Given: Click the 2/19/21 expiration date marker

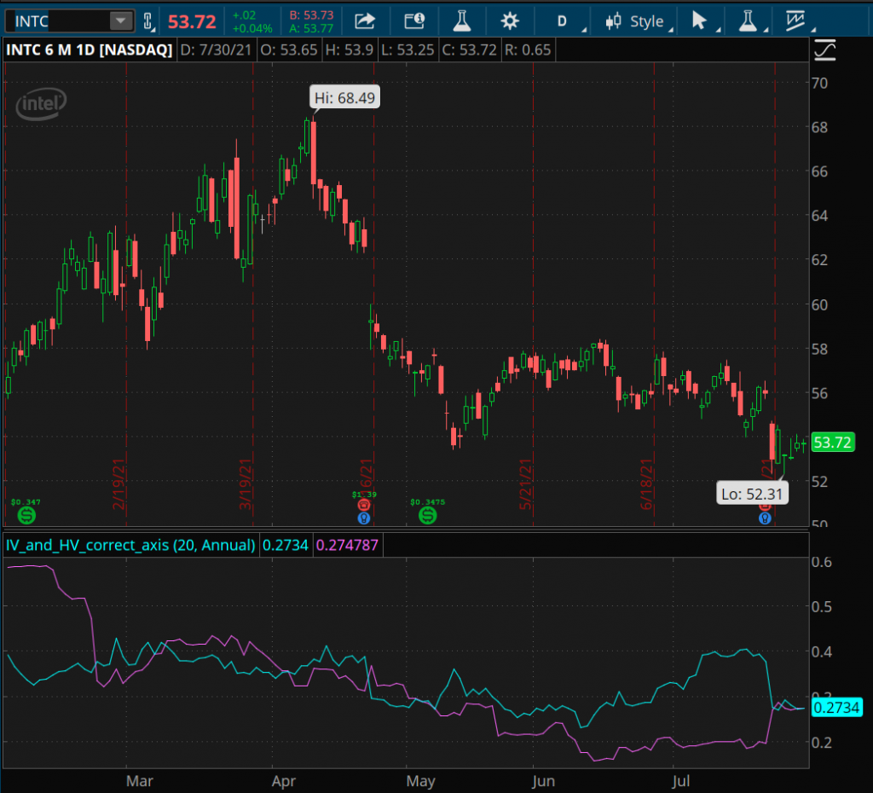Looking at the screenshot, I should (x=119, y=484).
